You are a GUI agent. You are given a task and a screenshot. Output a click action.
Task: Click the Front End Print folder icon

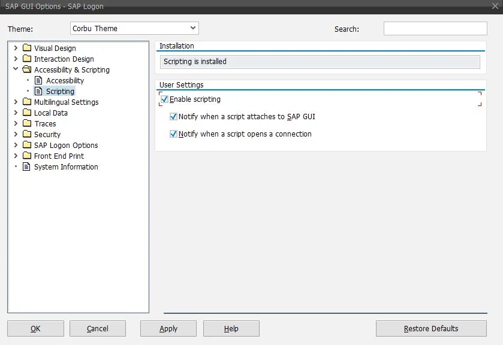tap(27, 156)
